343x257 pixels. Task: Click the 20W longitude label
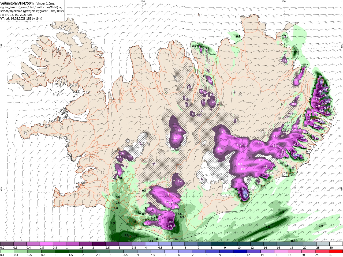click(x=143, y=1)
